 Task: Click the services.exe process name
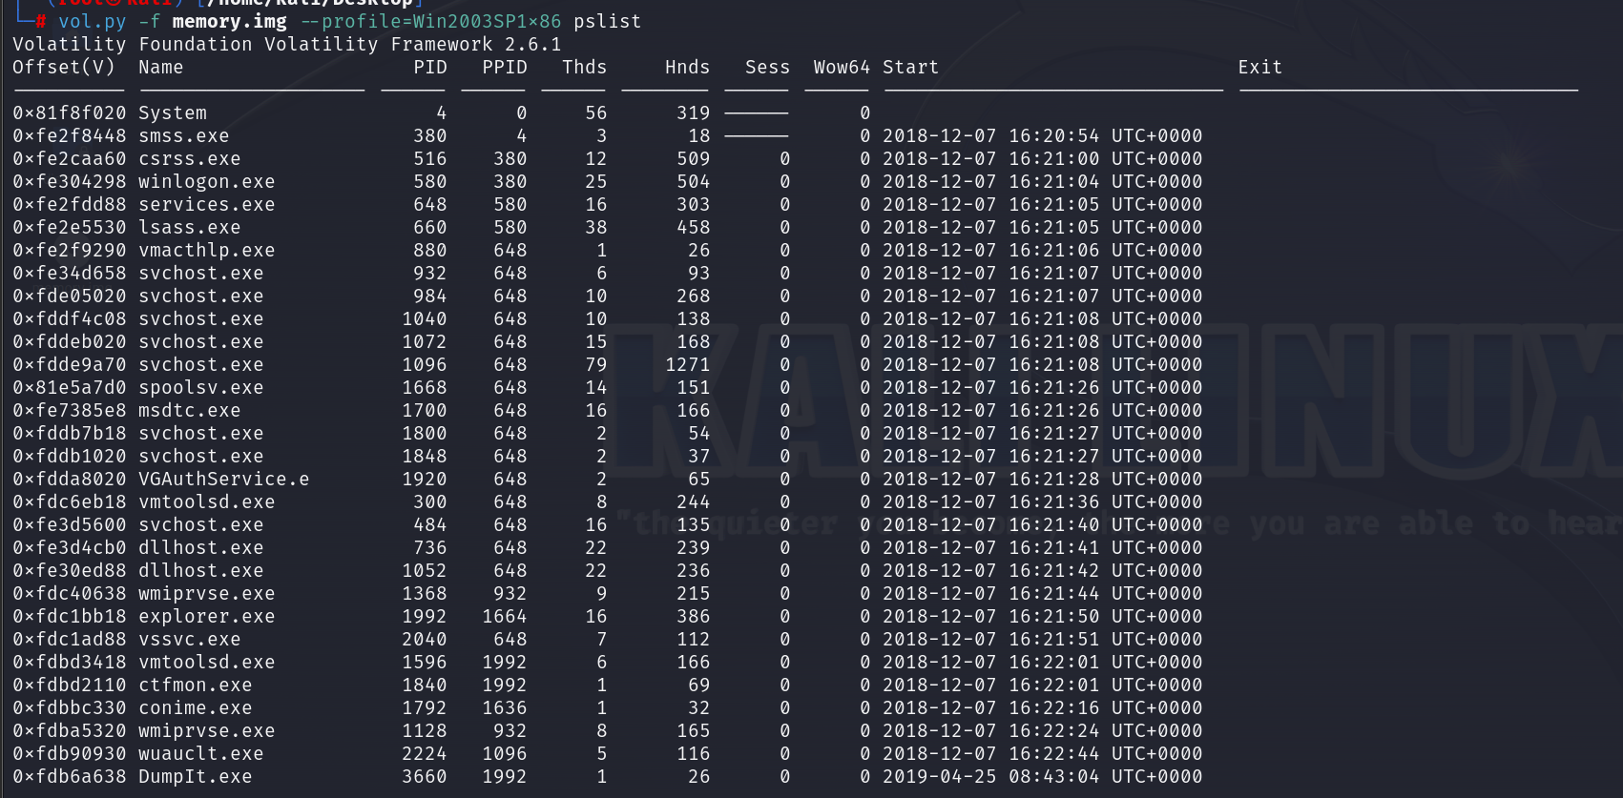pyautogui.click(x=207, y=204)
